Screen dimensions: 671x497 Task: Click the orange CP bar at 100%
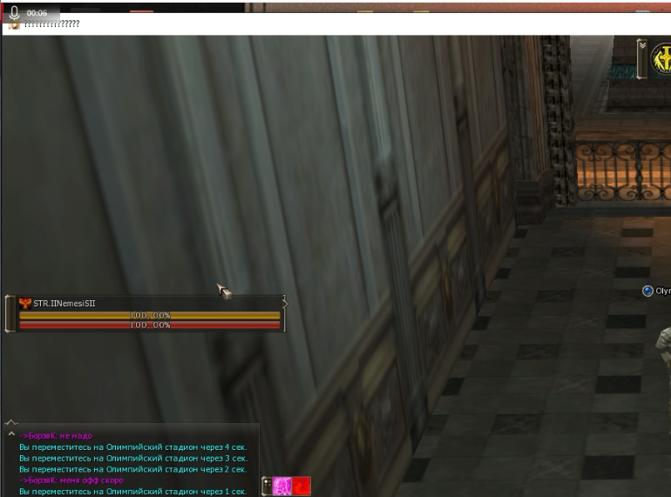[x=150, y=315]
